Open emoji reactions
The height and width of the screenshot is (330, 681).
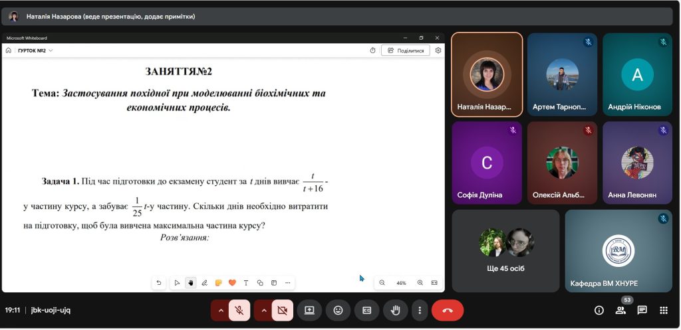tap(338, 311)
